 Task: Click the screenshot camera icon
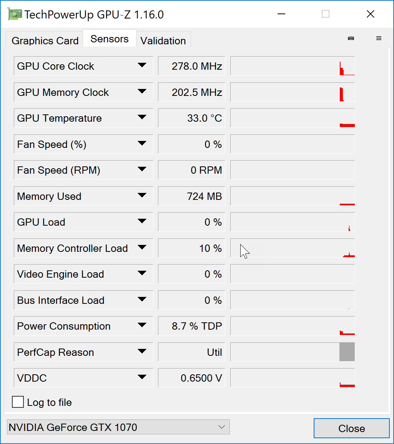click(351, 38)
